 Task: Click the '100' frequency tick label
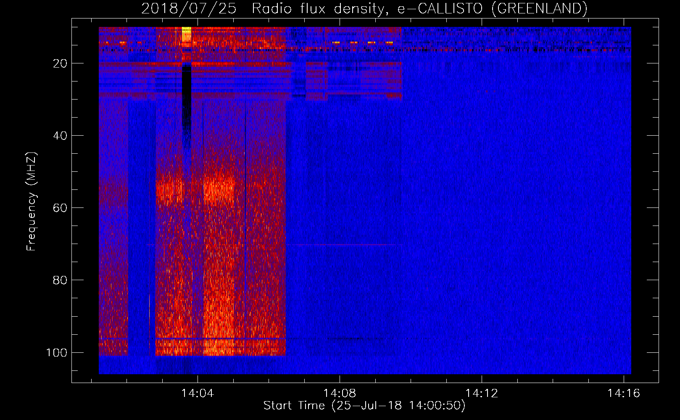[x=57, y=352]
